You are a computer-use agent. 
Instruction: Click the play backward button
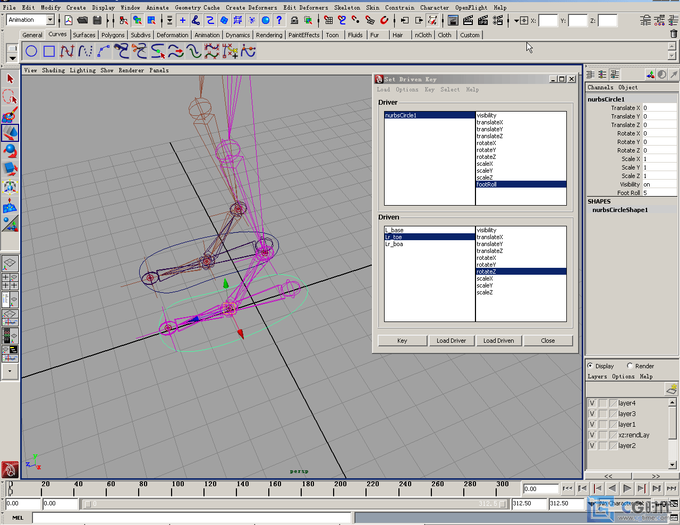612,488
